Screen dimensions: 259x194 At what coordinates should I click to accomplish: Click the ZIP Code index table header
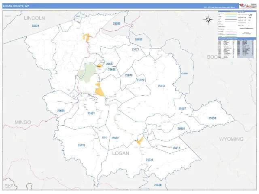[237, 39]
